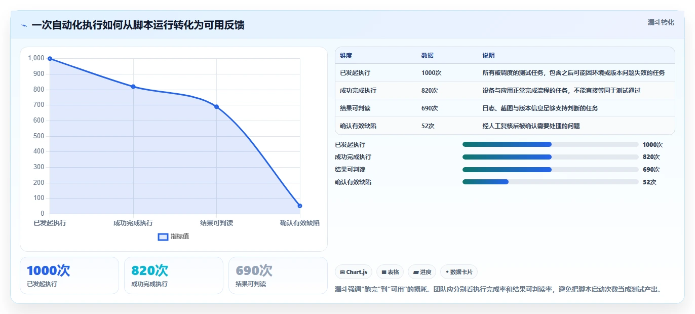This screenshot has height=314, width=695.
Task: Click the description starting 日志、截图与版本信息
Action: coord(540,108)
